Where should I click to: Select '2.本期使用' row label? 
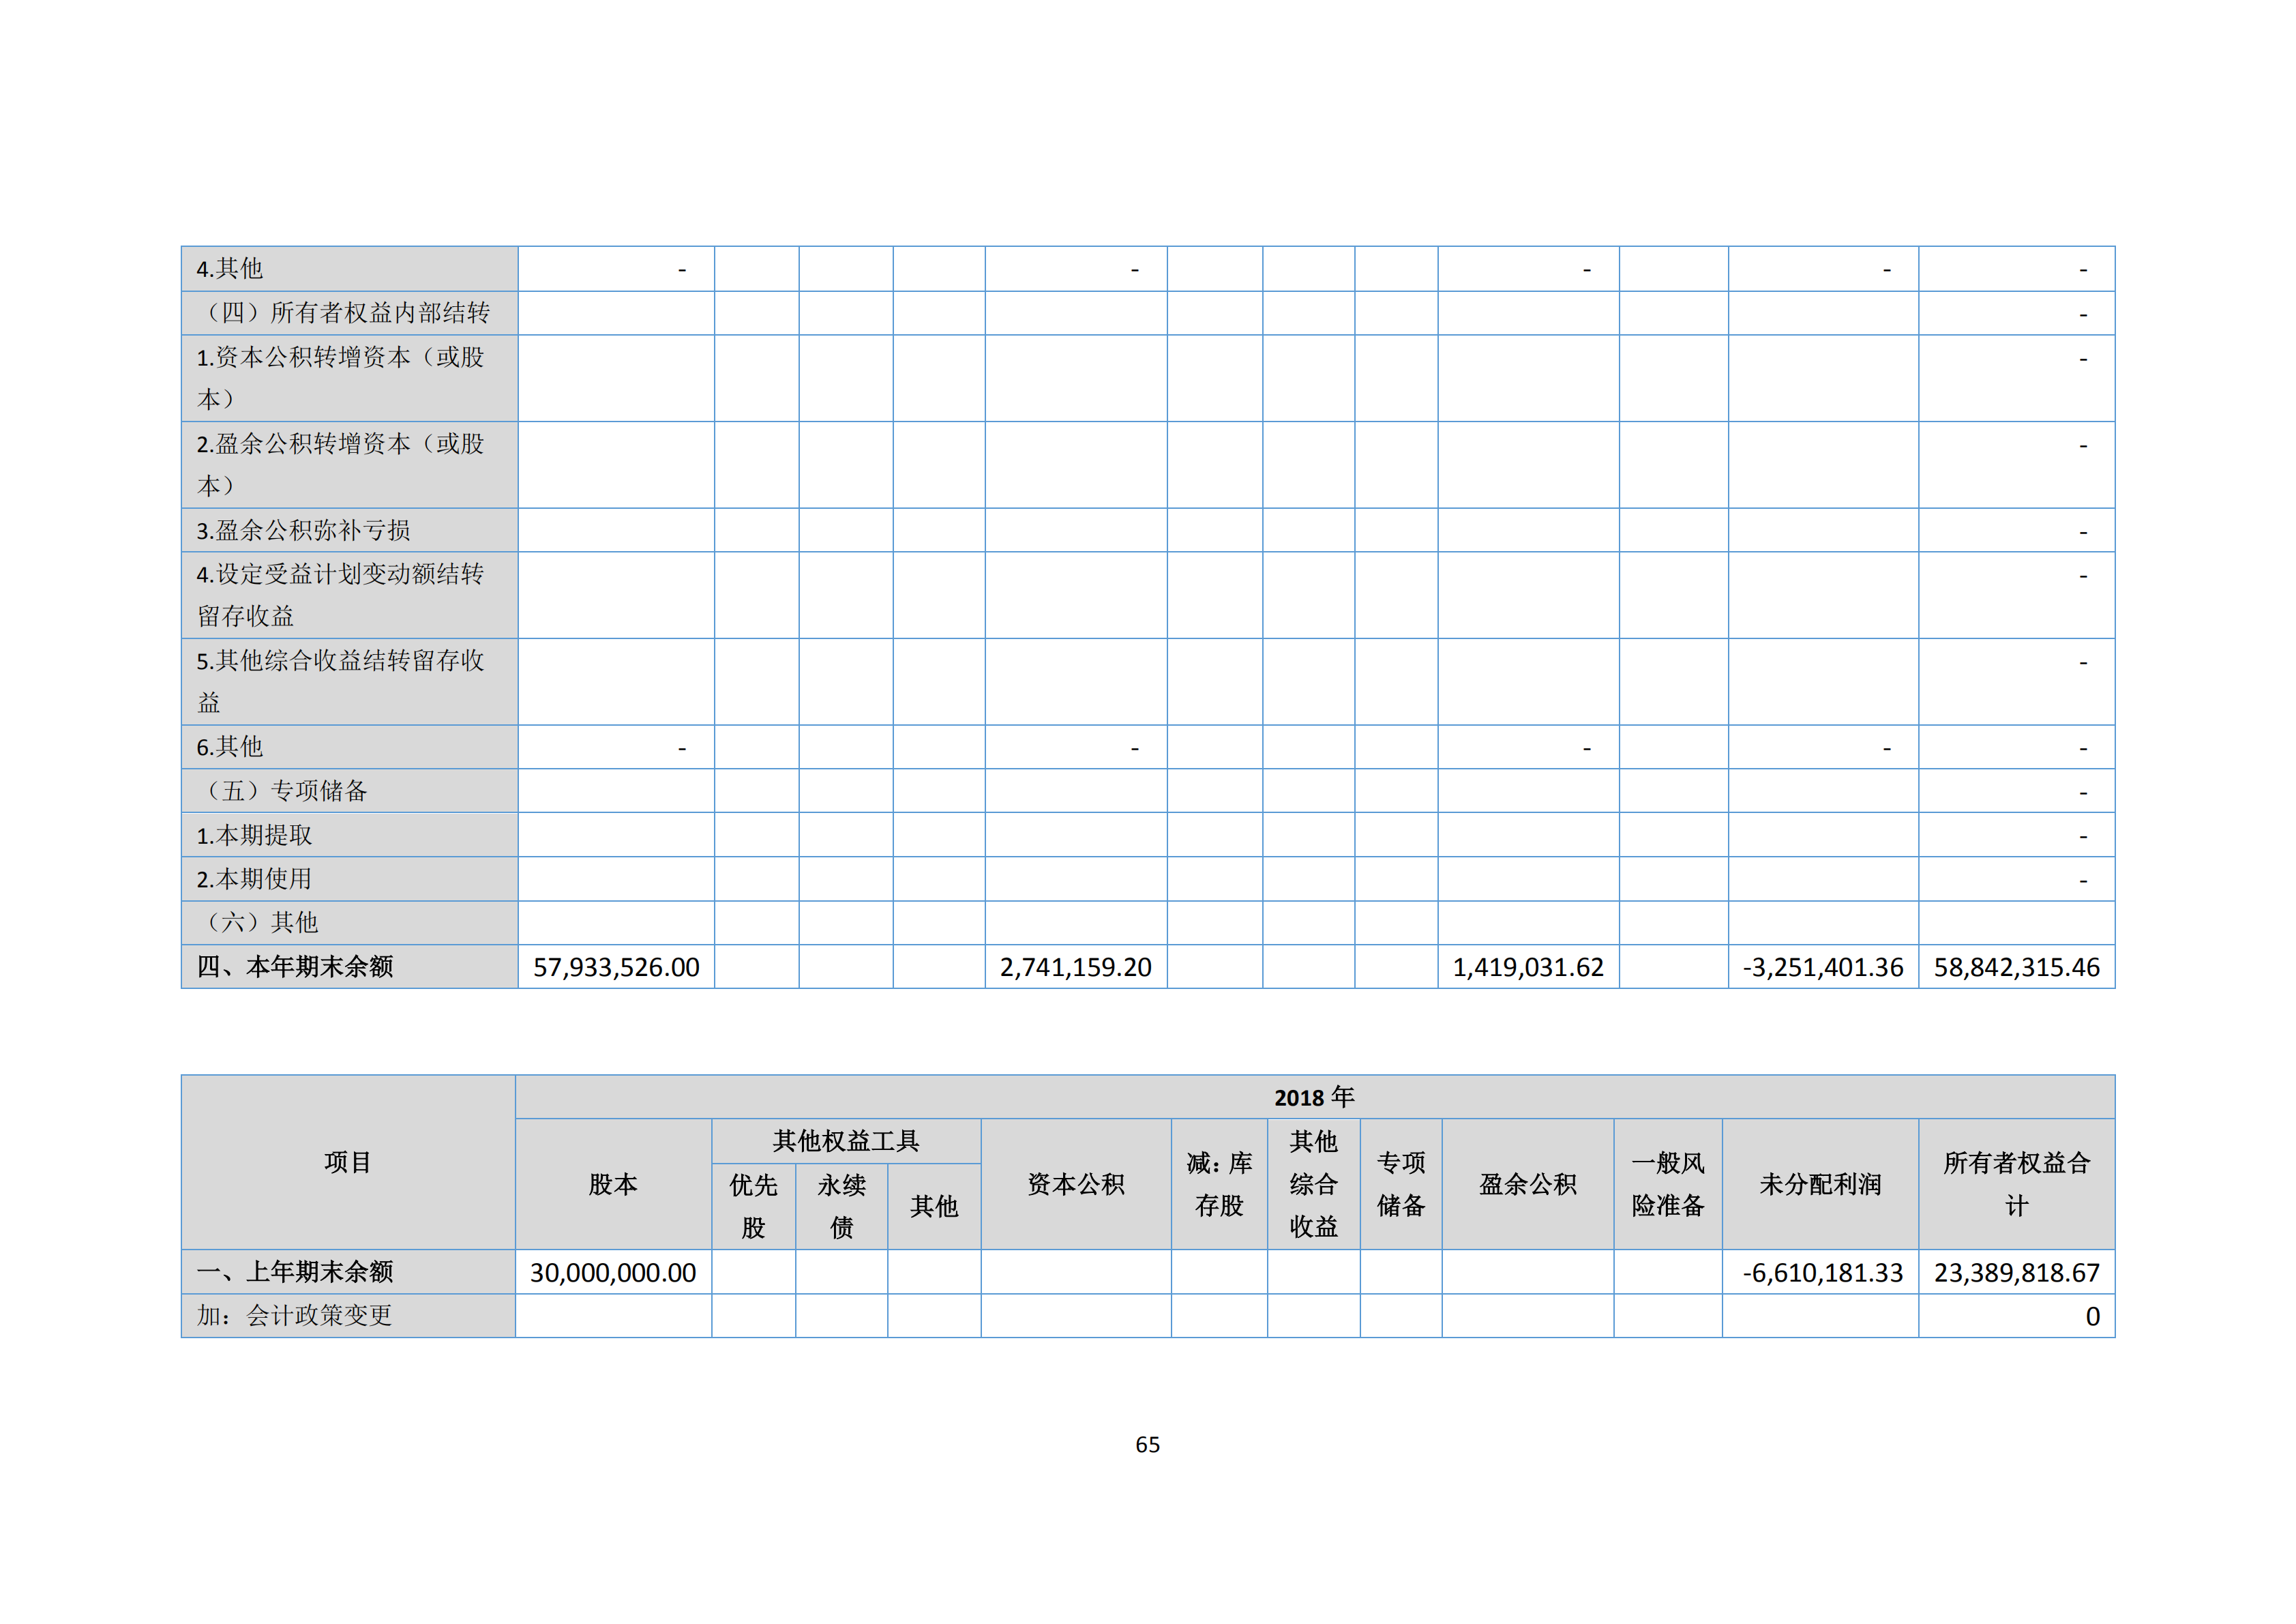[x=254, y=879]
